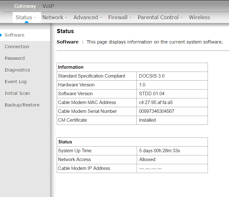Click the Cable Modem Serial Number value
229x197 pixels.
157,111
